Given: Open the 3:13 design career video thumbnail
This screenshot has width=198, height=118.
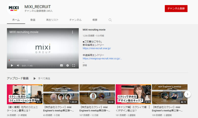Looking at the screenshot, I should coord(133,94).
